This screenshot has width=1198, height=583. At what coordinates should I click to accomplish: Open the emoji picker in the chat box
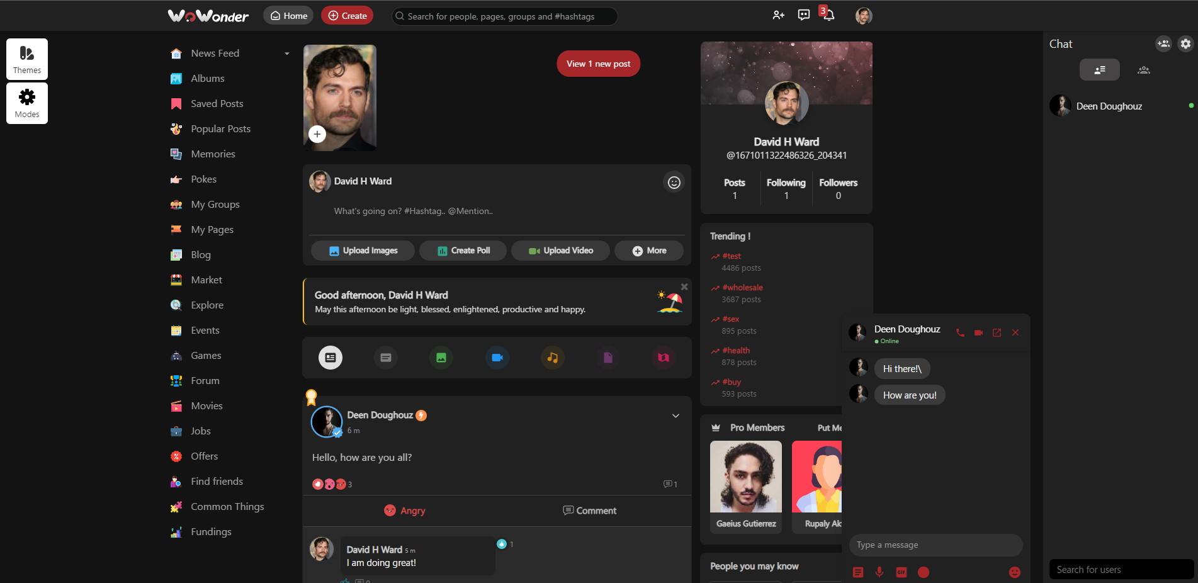[1015, 572]
